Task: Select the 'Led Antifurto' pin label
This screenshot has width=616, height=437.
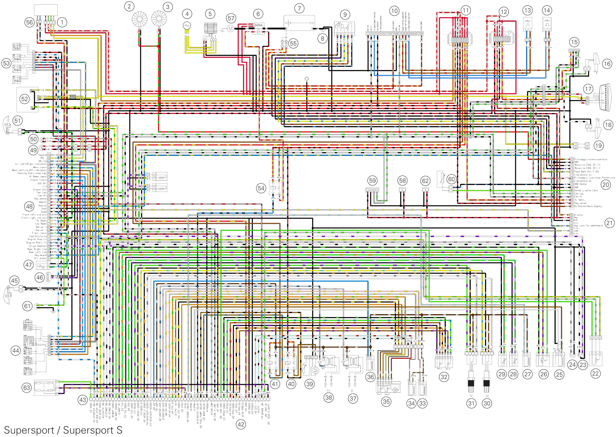Action: [38, 236]
